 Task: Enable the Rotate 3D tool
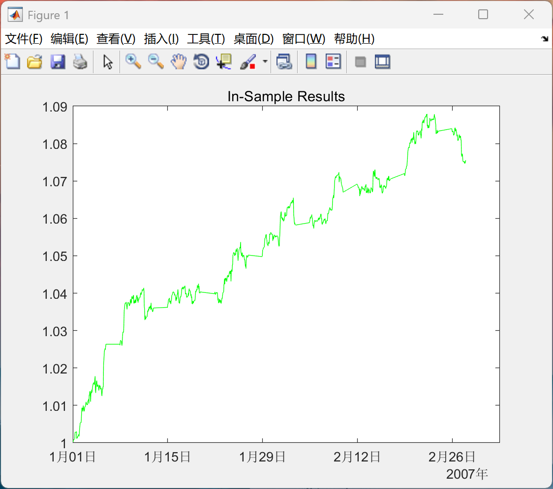coord(201,61)
